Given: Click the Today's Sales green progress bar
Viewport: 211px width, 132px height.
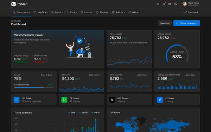Looking at the screenshot, I should click(21, 62).
